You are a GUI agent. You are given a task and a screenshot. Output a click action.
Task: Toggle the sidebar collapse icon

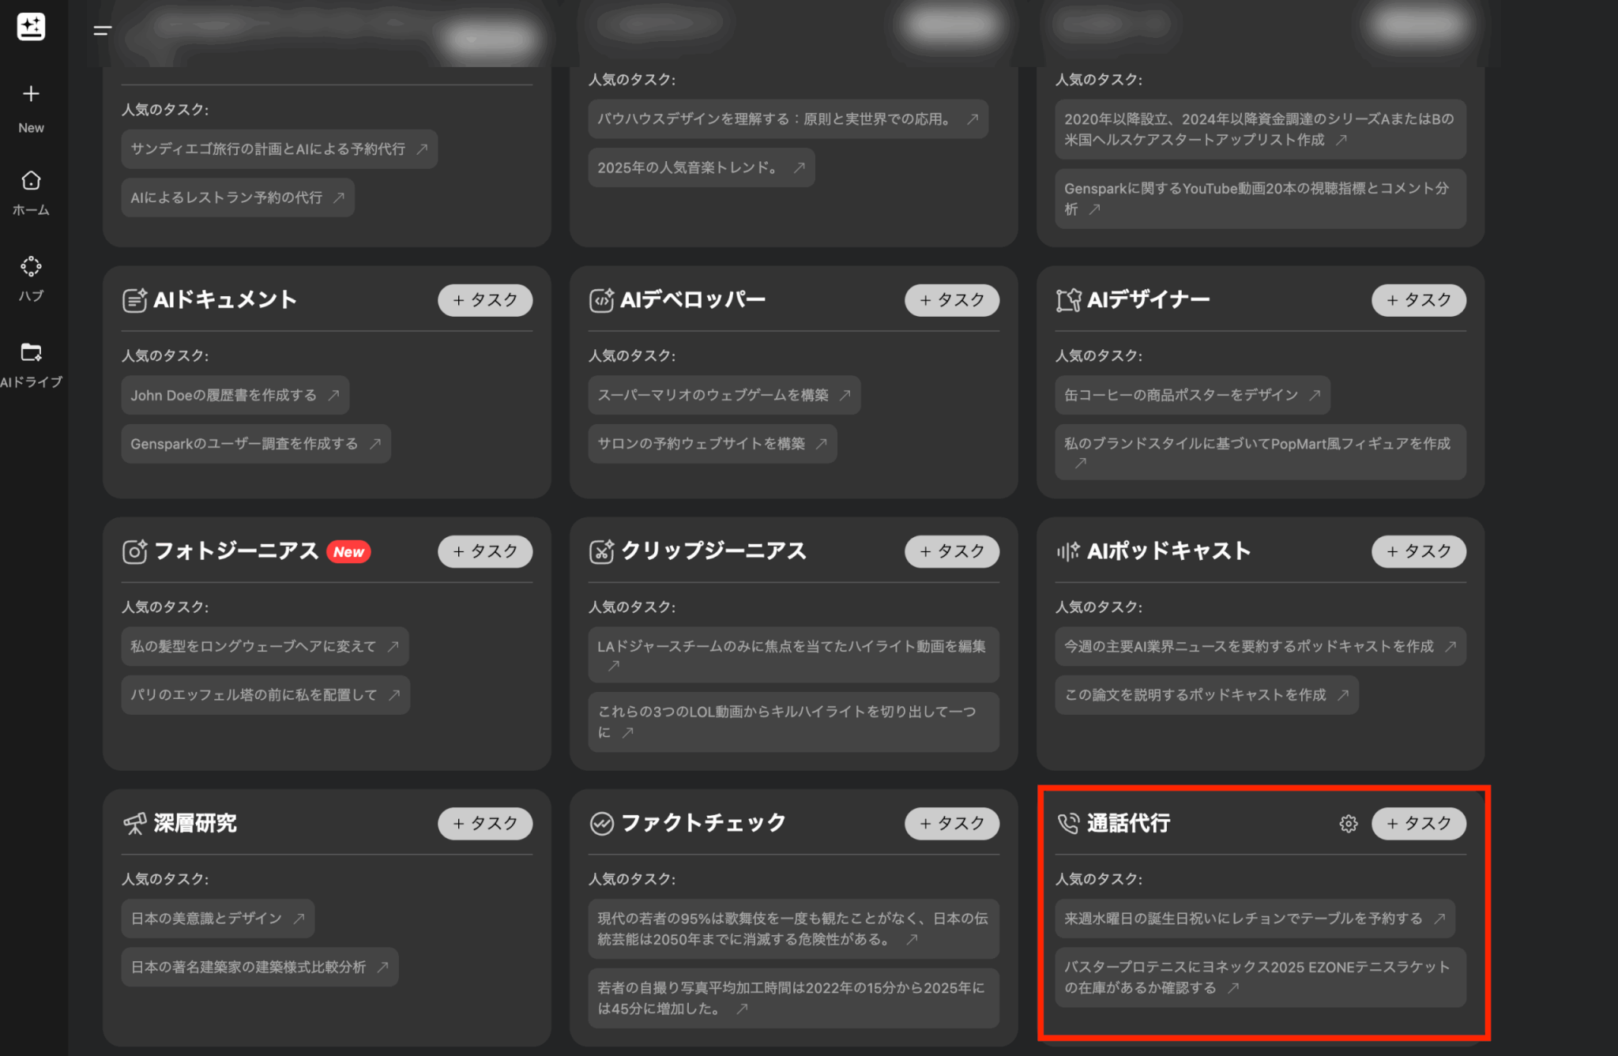(103, 31)
